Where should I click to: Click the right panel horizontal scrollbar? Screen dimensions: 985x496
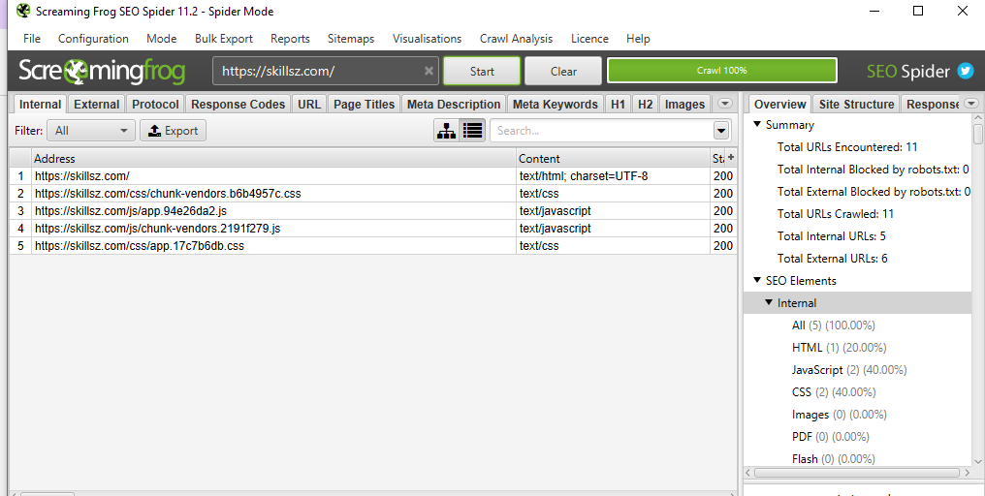point(857,472)
